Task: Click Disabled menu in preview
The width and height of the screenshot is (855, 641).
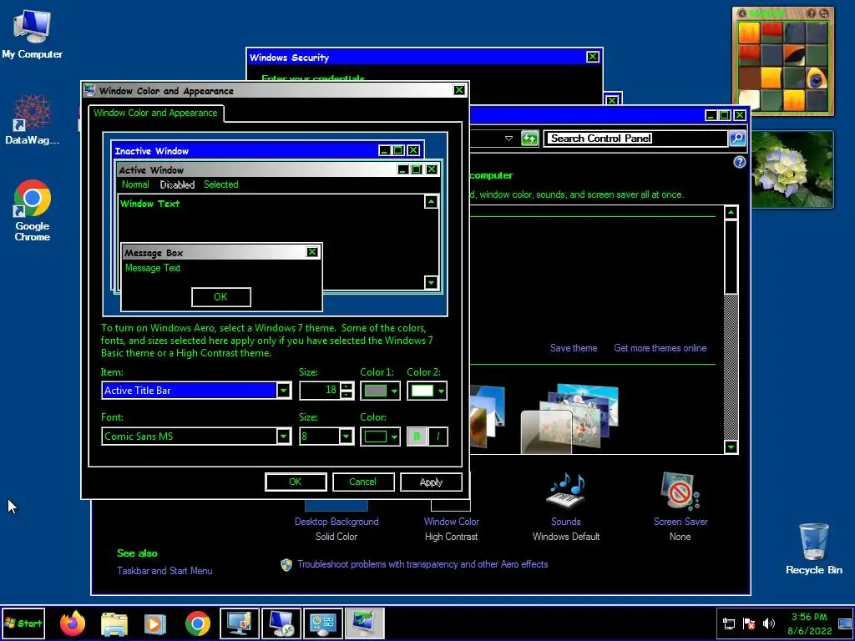Action: click(177, 184)
